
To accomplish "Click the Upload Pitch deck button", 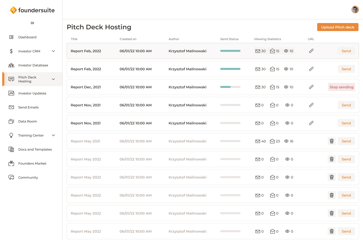I will click(x=338, y=27).
